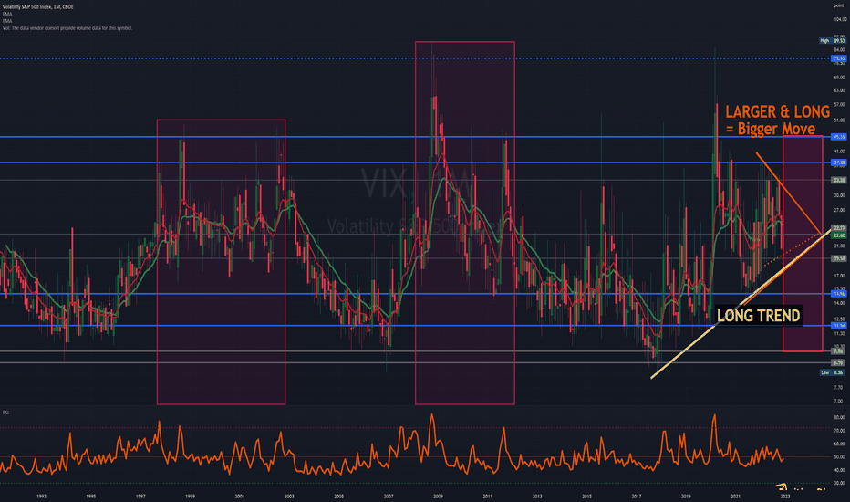Click the 2017 label on time axis
The width and height of the screenshot is (850, 502).
pos(637,496)
